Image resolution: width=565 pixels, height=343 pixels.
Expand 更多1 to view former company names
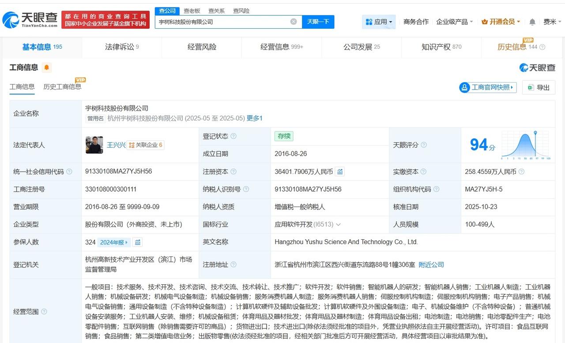point(254,118)
